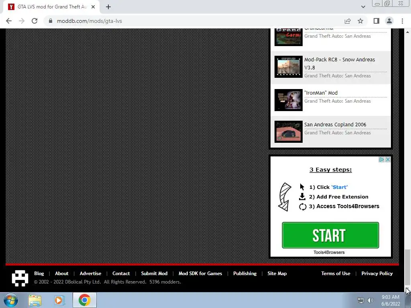Open the "IronMan" Mod link
This screenshot has width=411, height=308.
[x=321, y=93]
